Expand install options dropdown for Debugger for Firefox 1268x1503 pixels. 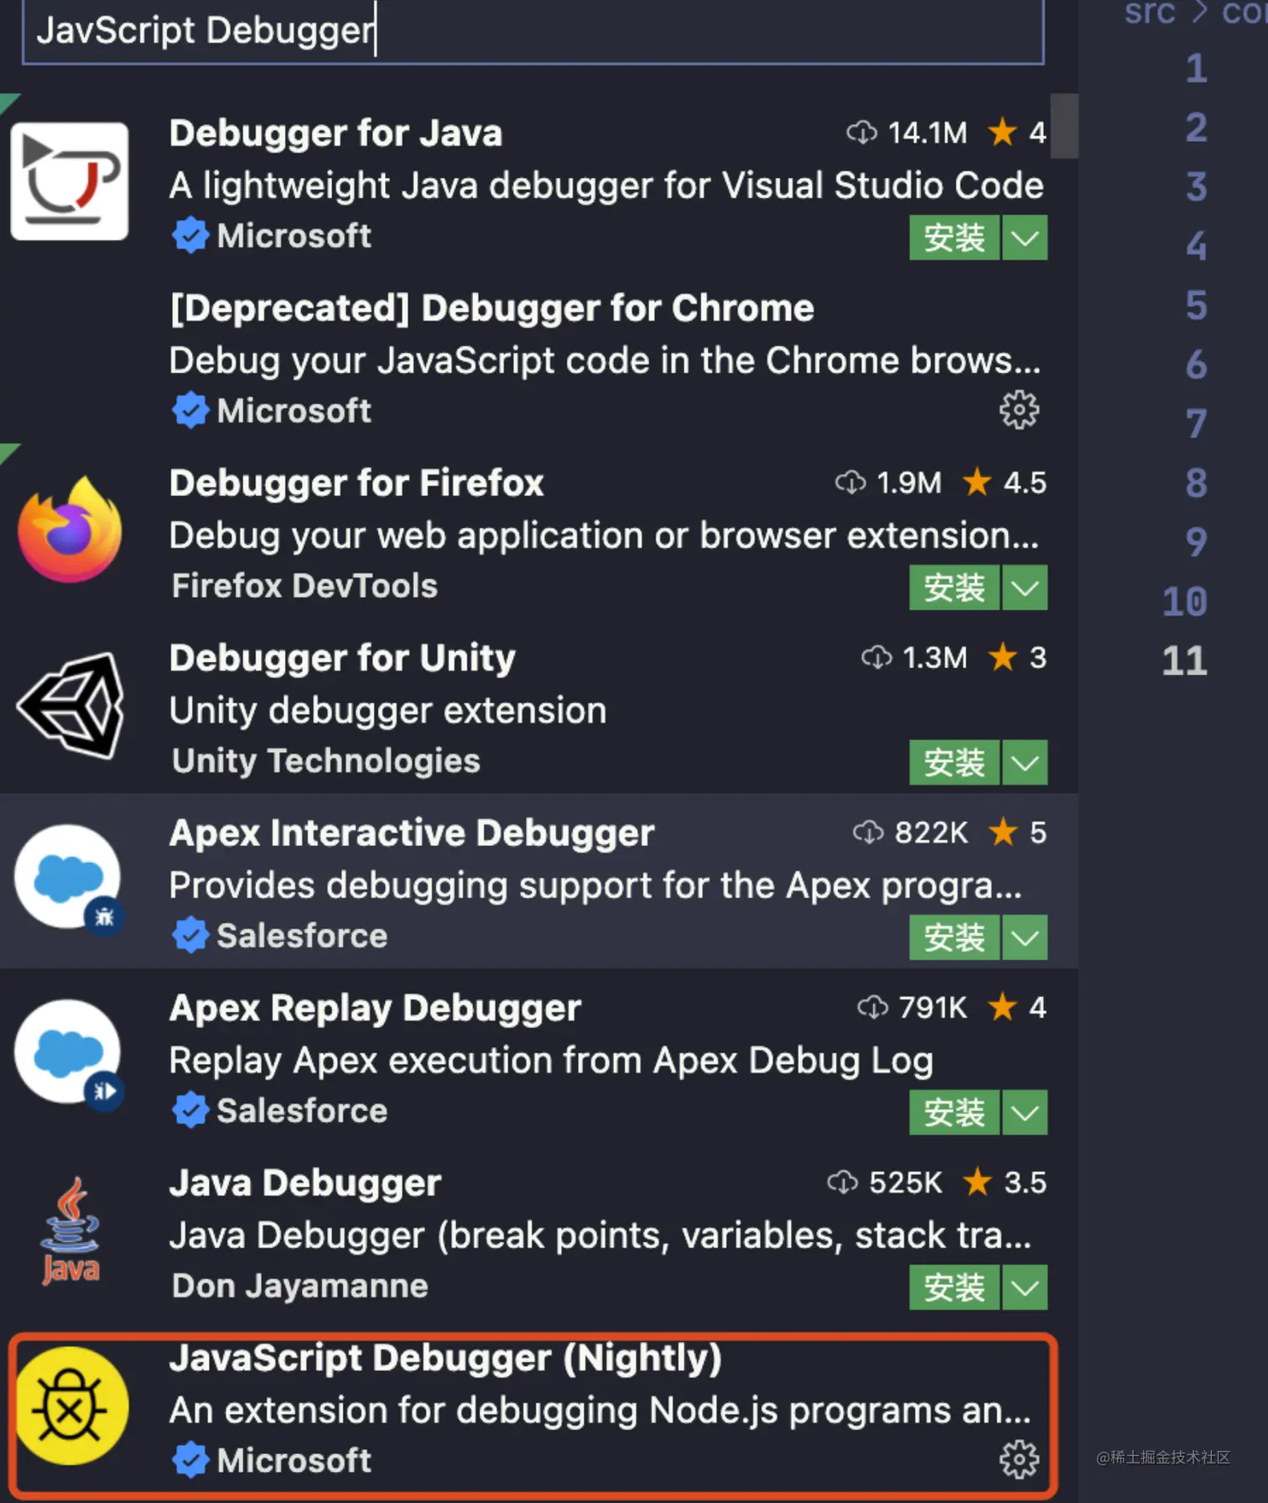[1025, 587]
